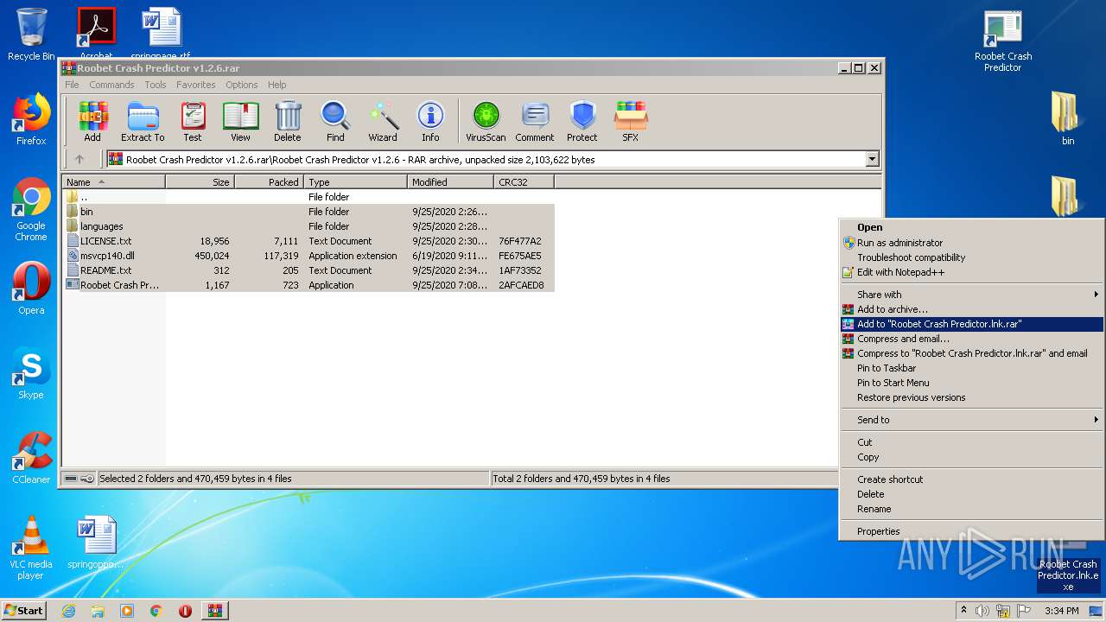This screenshot has height=622, width=1106.
Task: Launch Google Chrome desktop shortcut
Action: click(x=31, y=209)
